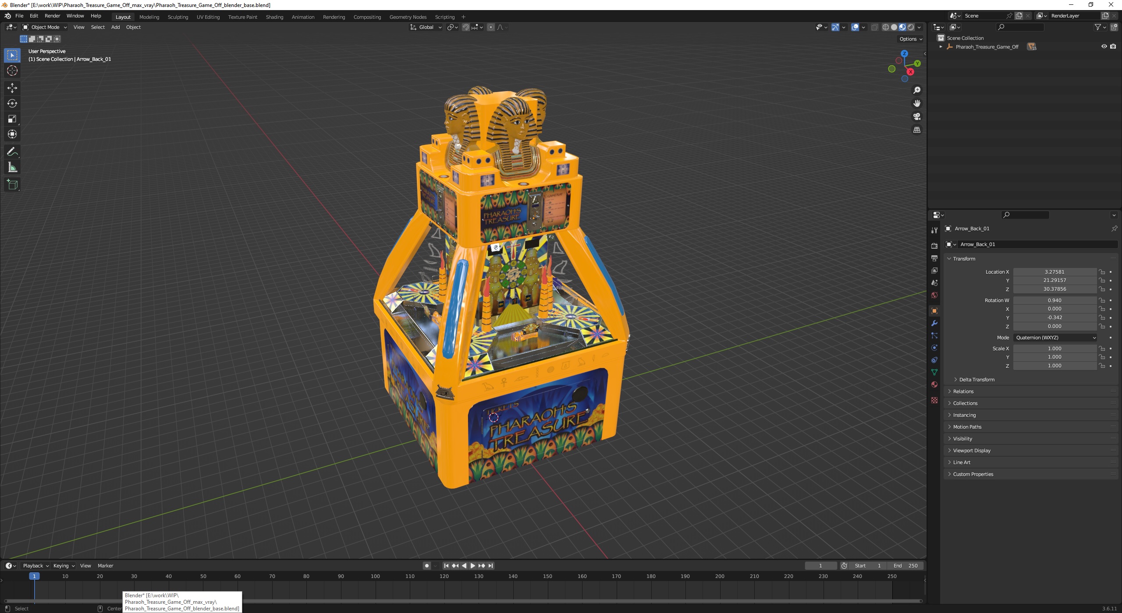Viewport: 1122px width, 613px height.
Task: Play the animation forward
Action: [x=472, y=566]
